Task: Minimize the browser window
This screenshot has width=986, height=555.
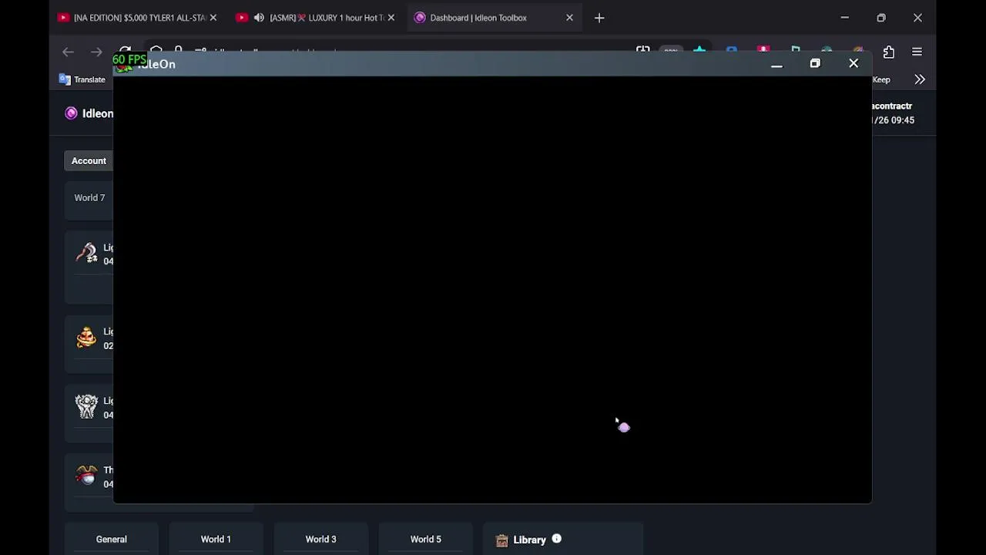Action: tap(844, 18)
